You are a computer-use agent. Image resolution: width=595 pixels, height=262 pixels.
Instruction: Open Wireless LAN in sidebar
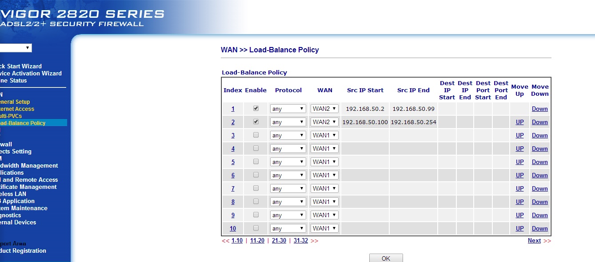13,194
